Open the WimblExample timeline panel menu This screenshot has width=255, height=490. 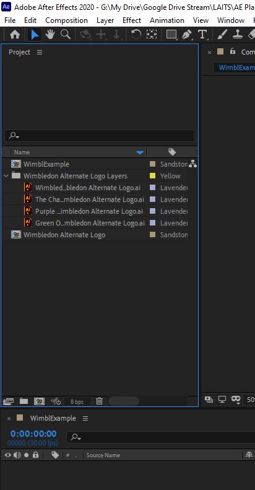pyautogui.click(x=85, y=418)
